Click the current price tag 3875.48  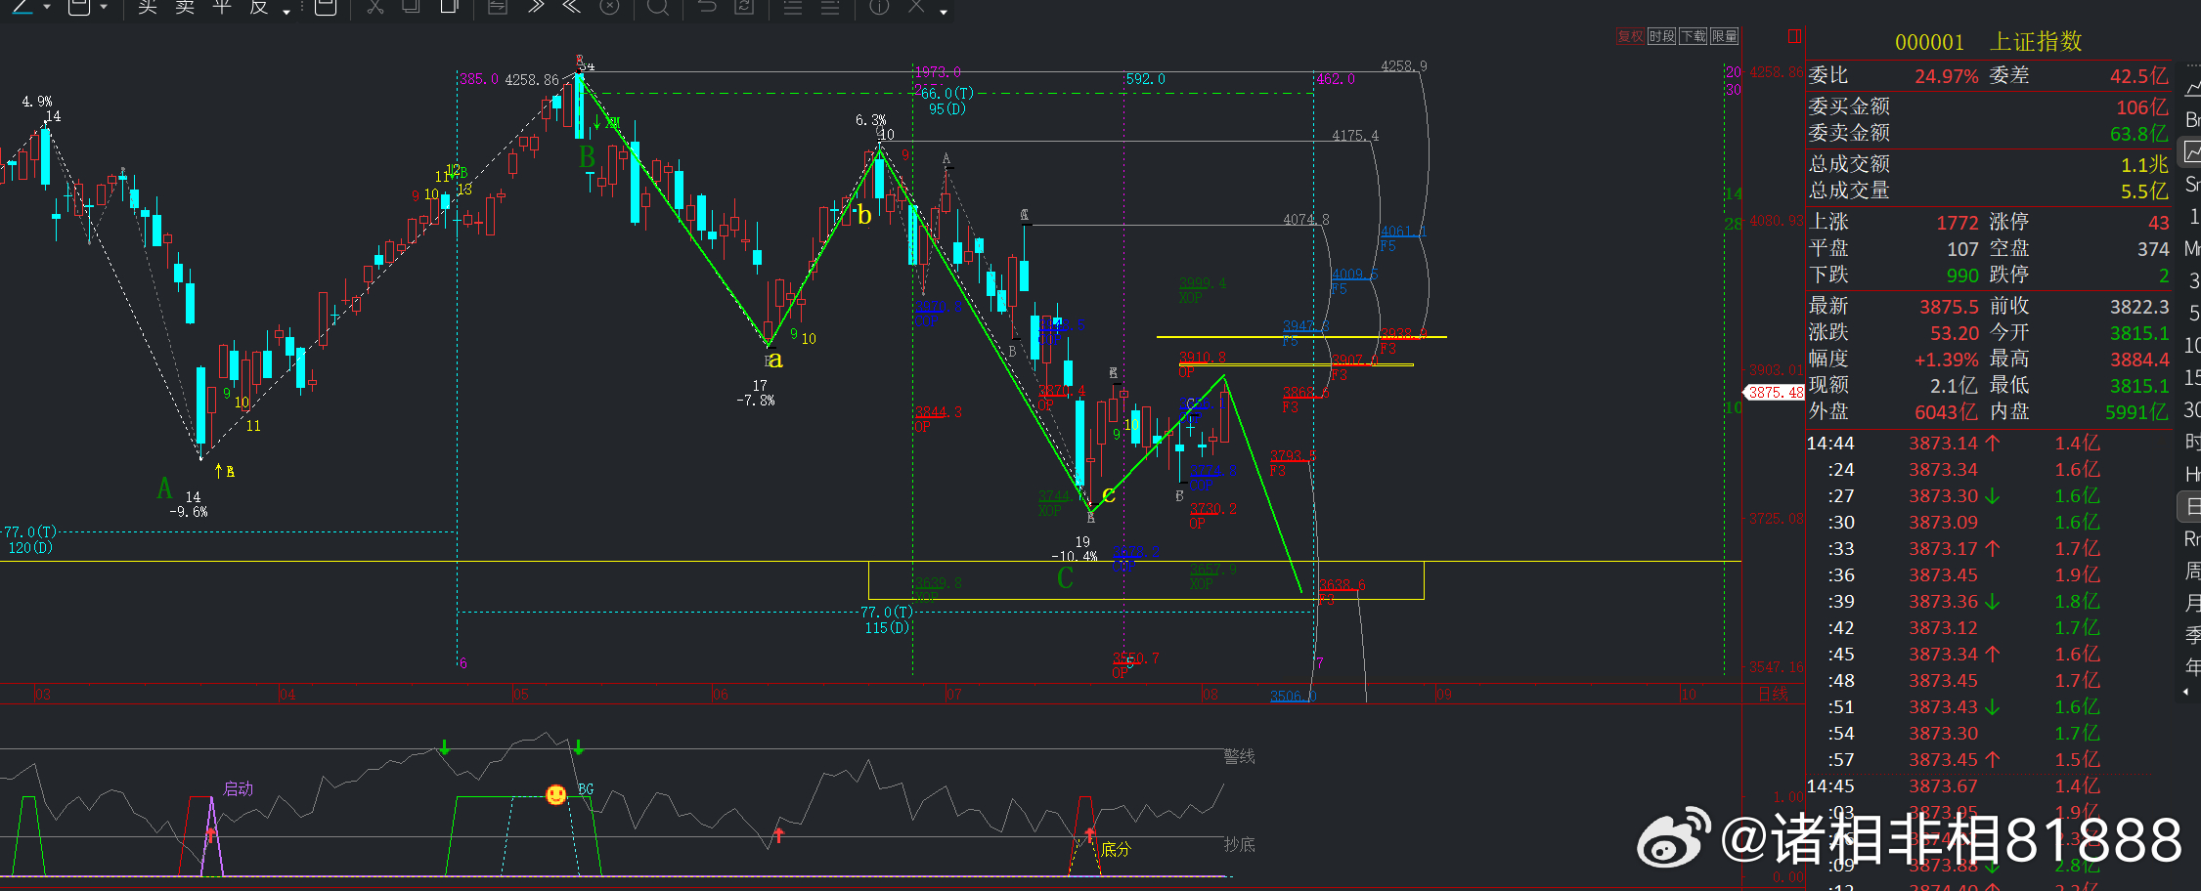1775,393
